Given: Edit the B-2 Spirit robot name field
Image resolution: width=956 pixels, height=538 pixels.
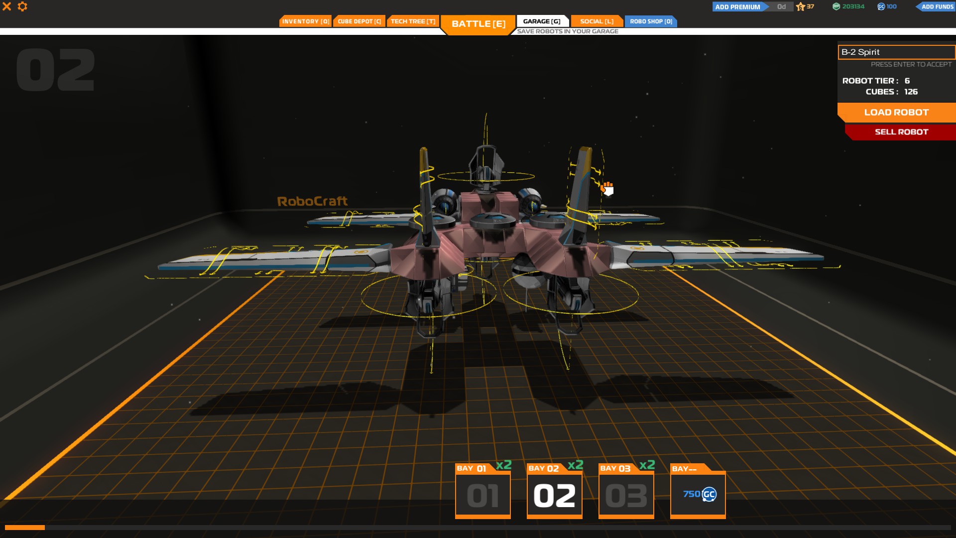Looking at the screenshot, I should pyautogui.click(x=896, y=52).
